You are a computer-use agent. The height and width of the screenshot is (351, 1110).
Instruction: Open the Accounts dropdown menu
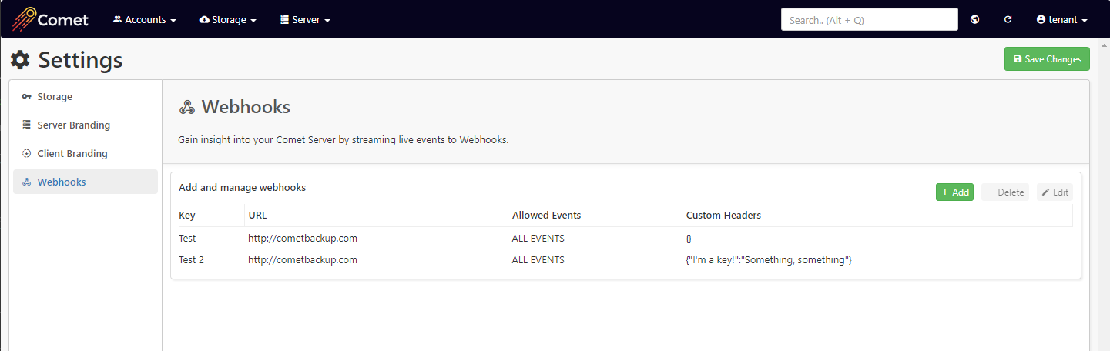(144, 19)
